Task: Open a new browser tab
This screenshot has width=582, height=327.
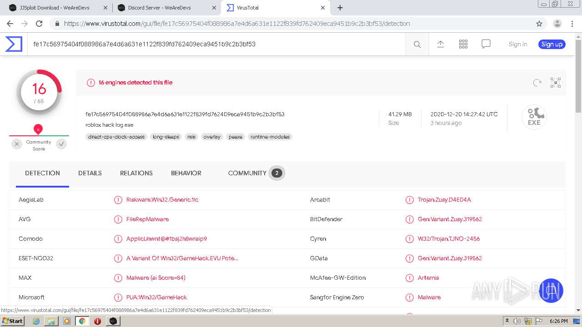Action: point(340,8)
